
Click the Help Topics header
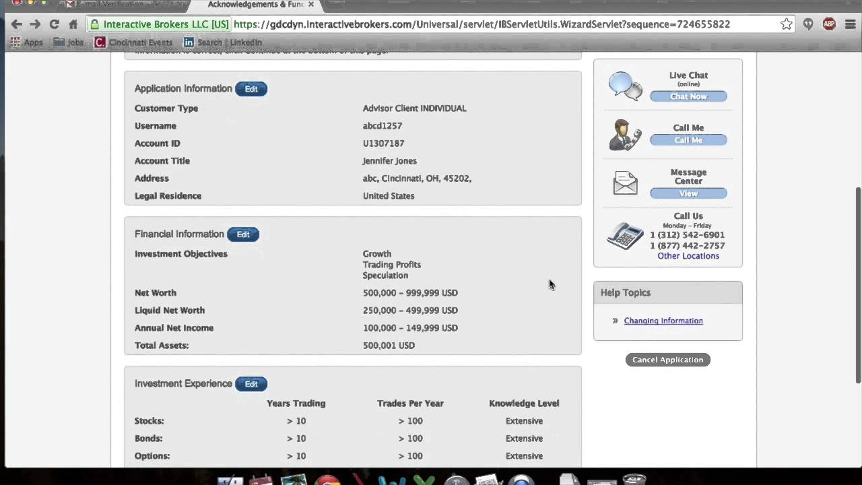click(668, 293)
